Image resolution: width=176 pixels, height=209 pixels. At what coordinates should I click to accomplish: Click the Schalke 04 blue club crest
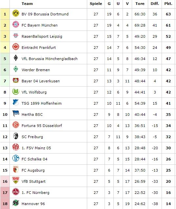pyautogui.click(x=16, y=158)
